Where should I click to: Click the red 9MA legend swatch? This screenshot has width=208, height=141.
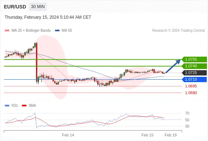(24, 106)
